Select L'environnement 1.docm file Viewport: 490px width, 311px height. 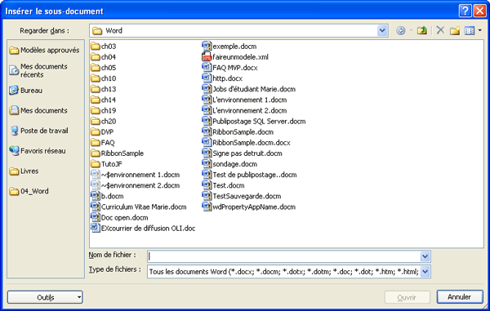coord(244,100)
